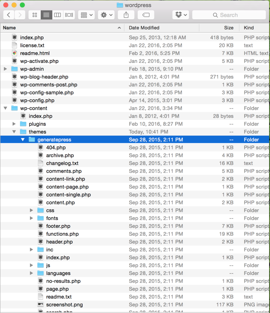Sort by the Date Modified column

(162, 28)
